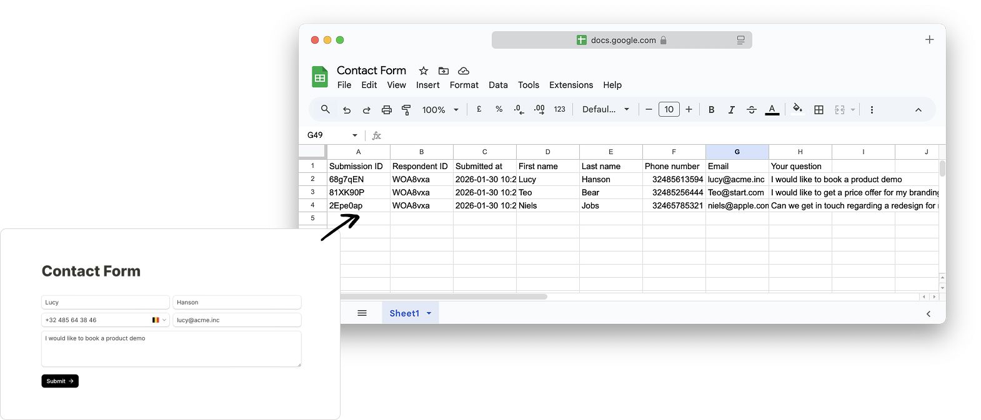Open the Extensions menu

571,85
